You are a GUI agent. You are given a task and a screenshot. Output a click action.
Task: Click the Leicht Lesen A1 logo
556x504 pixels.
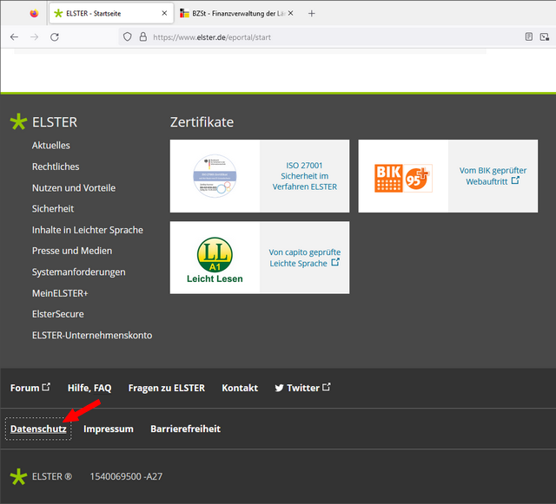tap(215, 259)
